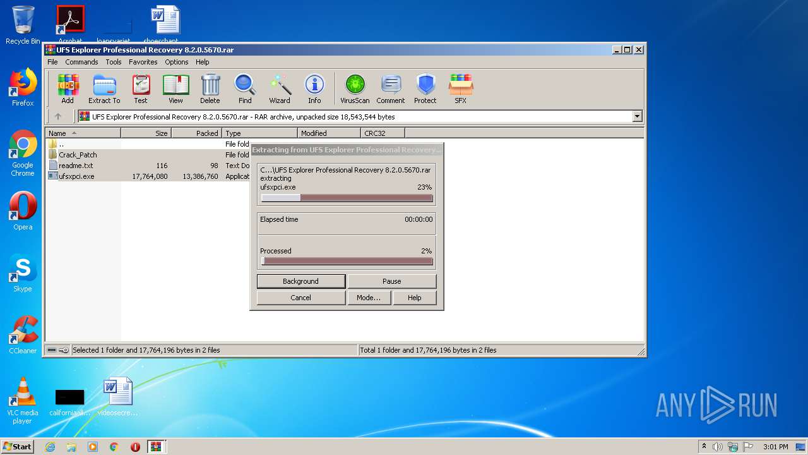Click the Mode... button

(369, 298)
